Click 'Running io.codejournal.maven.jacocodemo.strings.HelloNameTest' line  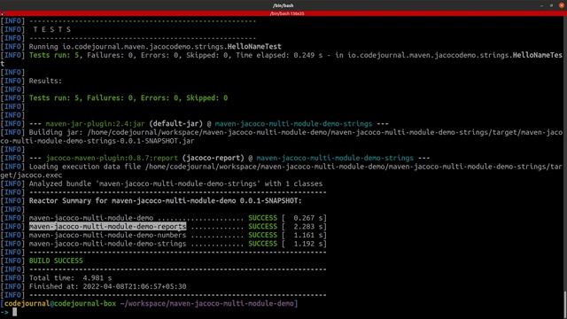tap(155, 47)
